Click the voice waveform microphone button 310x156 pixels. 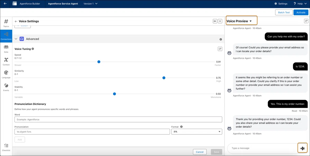pos(303,148)
